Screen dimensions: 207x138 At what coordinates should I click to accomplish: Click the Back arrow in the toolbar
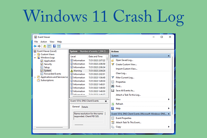point(35,46)
